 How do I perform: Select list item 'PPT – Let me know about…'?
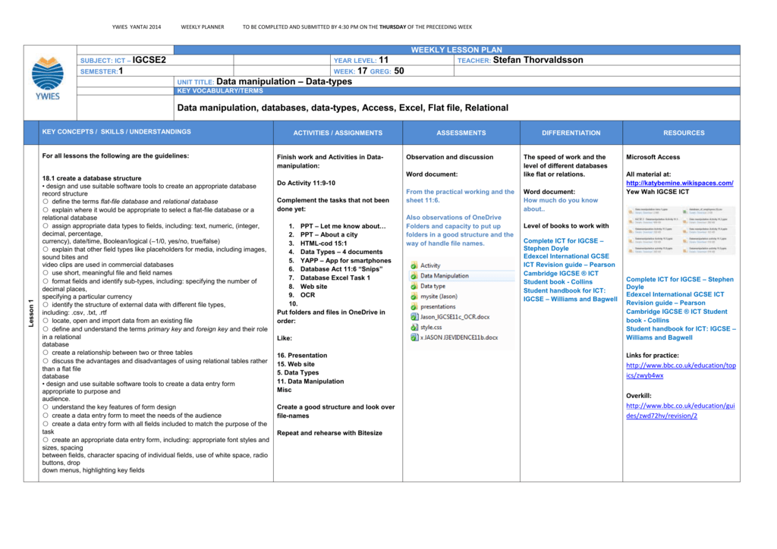click(343, 226)
